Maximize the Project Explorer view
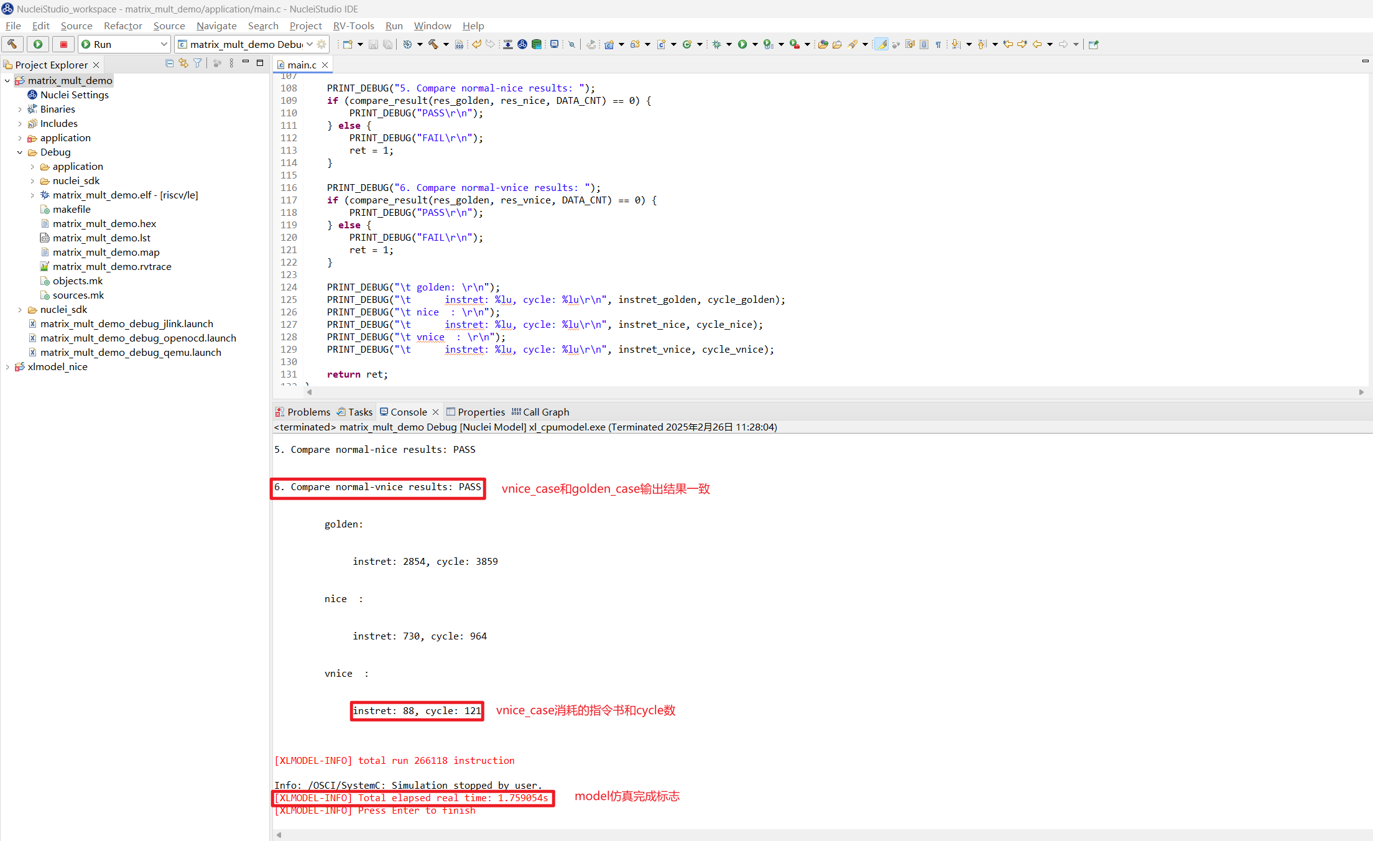 point(260,63)
